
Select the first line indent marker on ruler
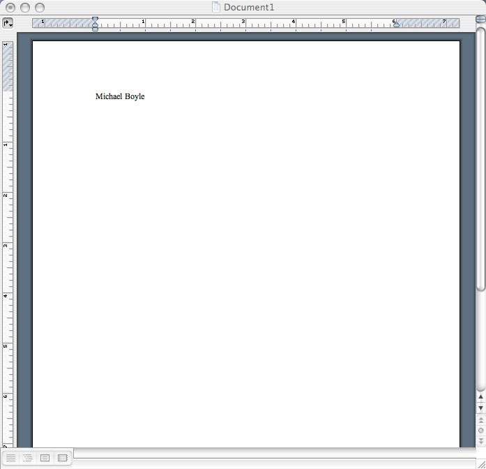click(95, 20)
